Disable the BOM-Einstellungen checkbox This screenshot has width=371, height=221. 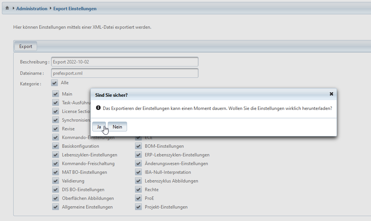[x=138, y=146]
